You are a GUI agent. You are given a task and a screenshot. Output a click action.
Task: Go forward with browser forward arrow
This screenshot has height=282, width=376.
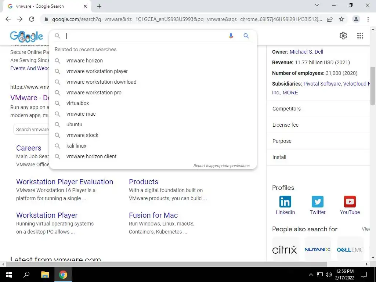point(20,19)
